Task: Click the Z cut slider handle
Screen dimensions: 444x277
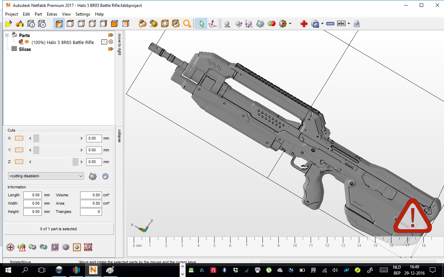Action: (x=75, y=162)
